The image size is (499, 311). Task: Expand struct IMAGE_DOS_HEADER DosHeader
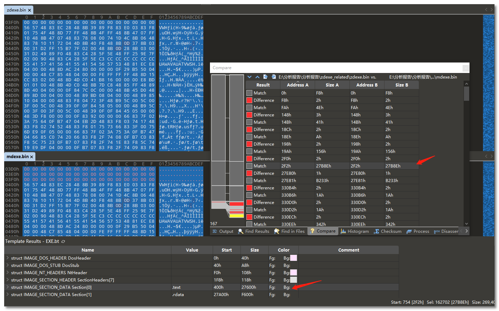coord(8,258)
